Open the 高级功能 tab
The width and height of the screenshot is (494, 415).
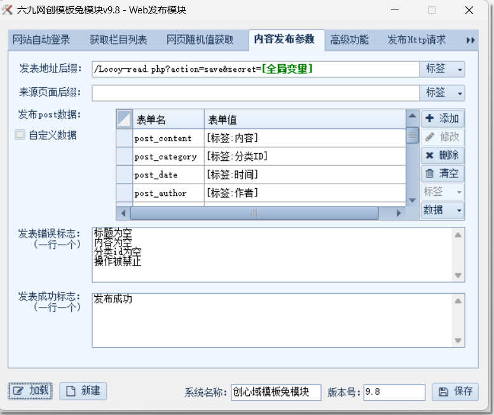[x=349, y=40]
